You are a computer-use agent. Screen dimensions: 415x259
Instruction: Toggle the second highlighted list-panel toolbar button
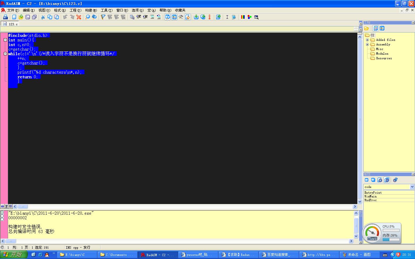pyautogui.click(x=174, y=17)
